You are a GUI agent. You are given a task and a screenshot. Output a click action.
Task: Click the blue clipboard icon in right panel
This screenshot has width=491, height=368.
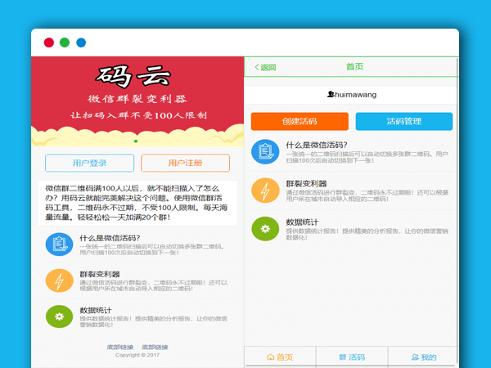pyautogui.click(x=265, y=151)
